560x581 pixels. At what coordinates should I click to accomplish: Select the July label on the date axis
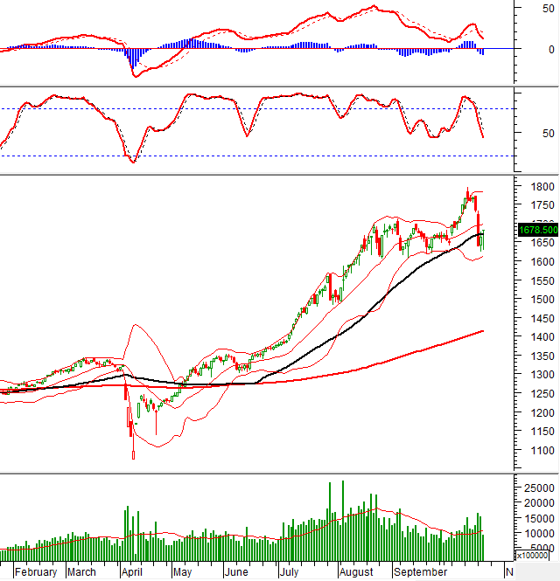pos(290,572)
